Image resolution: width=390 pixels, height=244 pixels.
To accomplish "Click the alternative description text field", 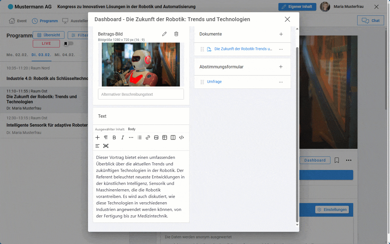I will (x=141, y=94).
